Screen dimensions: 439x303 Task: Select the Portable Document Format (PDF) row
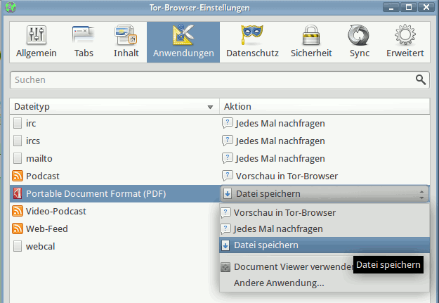point(114,194)
